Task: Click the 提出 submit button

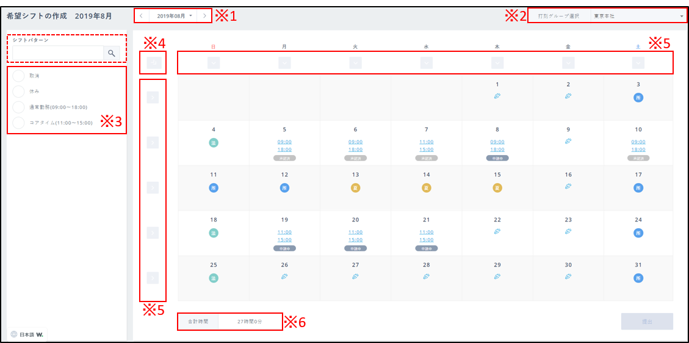Action: (647, 322)
